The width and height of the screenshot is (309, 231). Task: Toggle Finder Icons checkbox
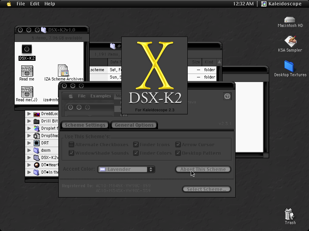[136, 145]
